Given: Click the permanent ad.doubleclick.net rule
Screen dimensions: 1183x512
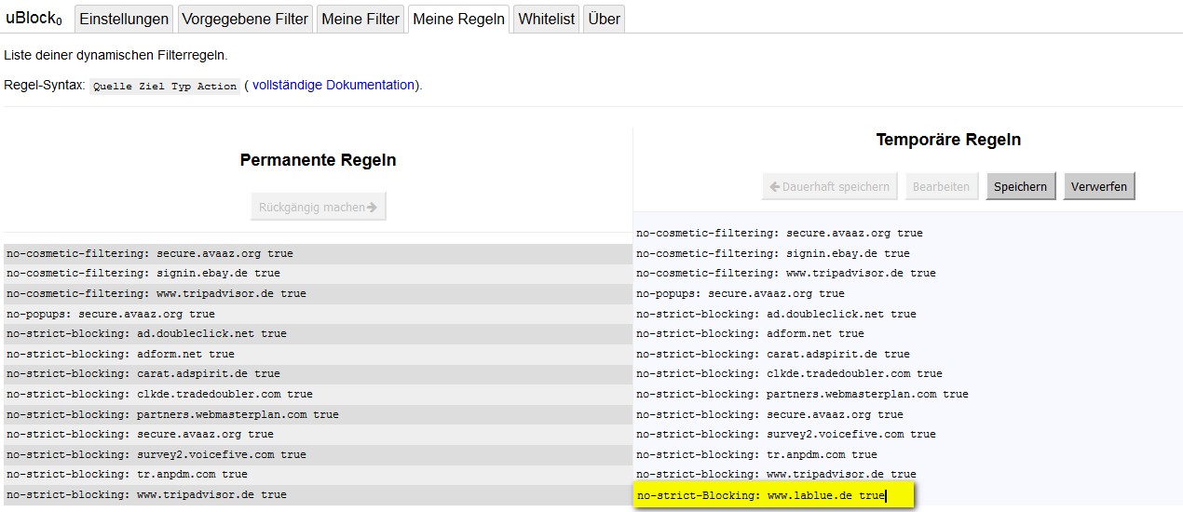Looking at the screenshot, I should click(x=146, y=333).
